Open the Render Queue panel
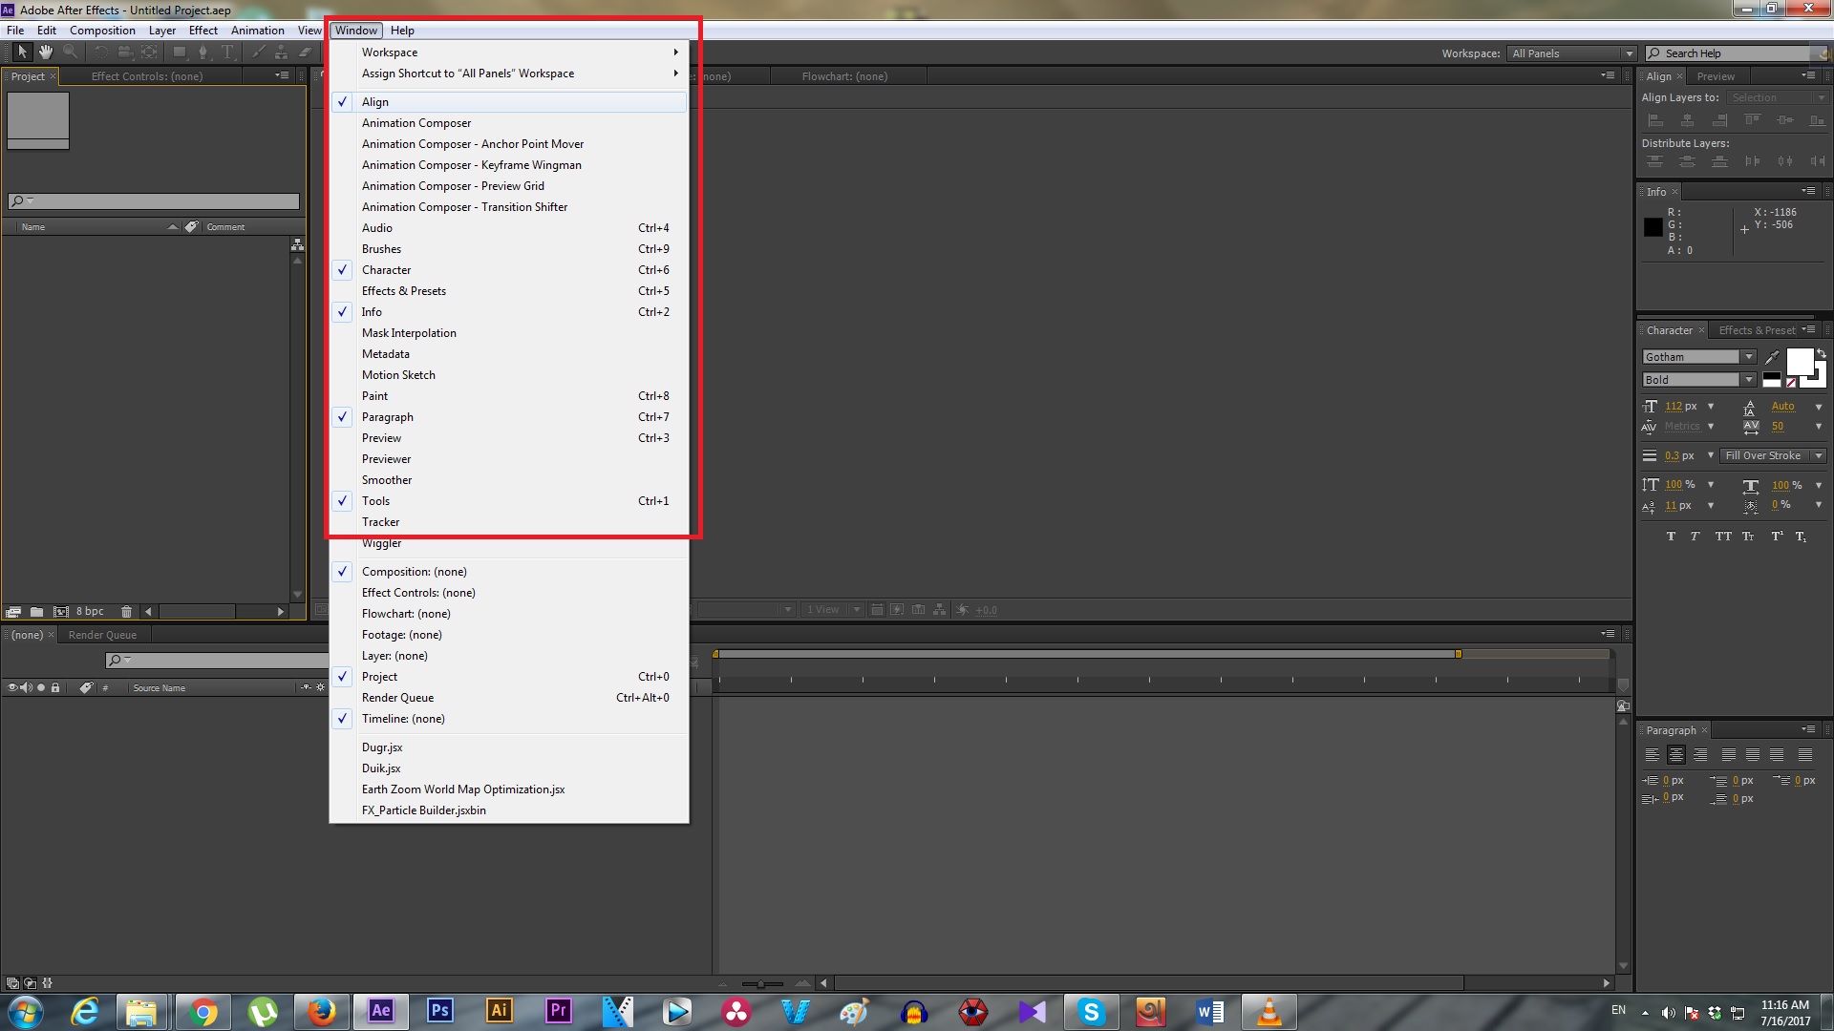Screen dimensions: 1834x1031 pos(398,698)
